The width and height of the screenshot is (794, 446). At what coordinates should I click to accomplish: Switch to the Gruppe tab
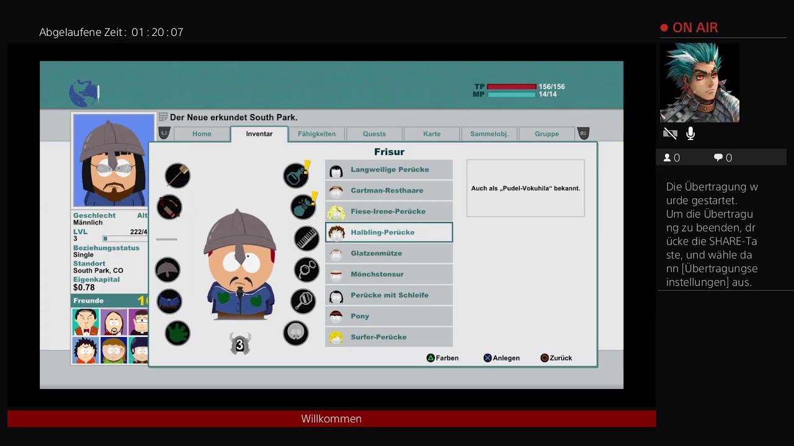pos(547,134)
